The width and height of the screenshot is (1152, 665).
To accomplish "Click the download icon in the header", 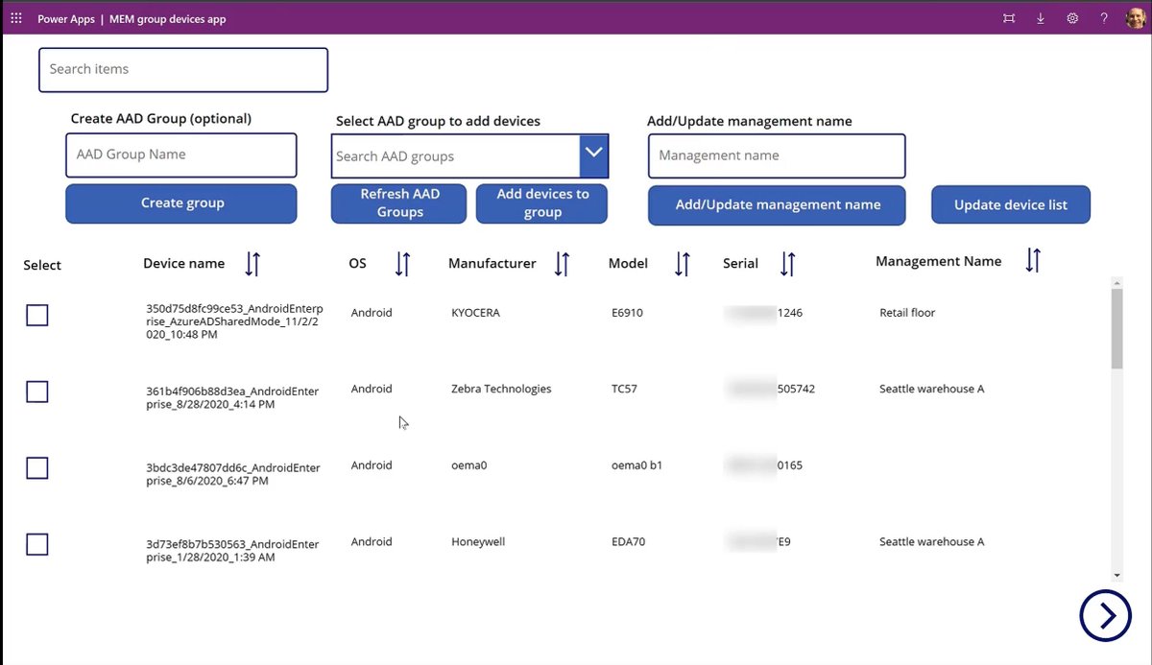I will click(x=1041, y=18).
